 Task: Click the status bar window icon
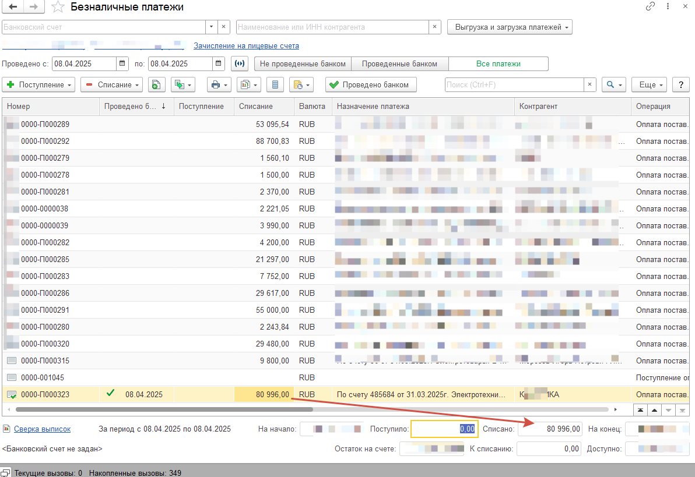coord(5,472)
